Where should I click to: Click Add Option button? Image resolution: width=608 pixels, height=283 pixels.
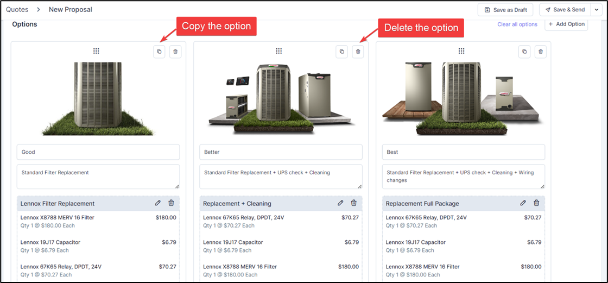point(566,24)
